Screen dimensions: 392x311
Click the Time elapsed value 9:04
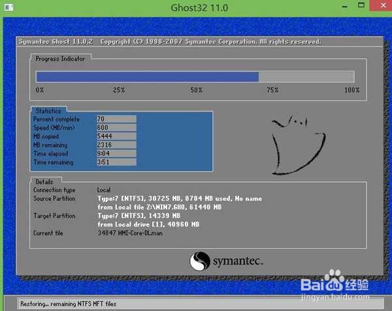[x=116, y=153]
